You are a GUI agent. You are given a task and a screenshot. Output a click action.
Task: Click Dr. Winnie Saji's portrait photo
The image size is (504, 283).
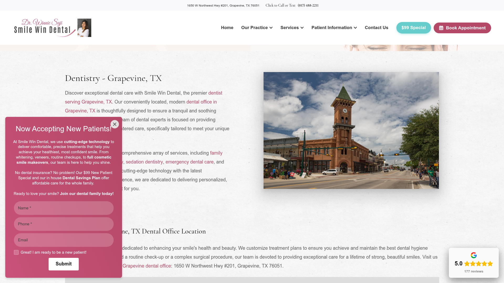pos(84,28)
